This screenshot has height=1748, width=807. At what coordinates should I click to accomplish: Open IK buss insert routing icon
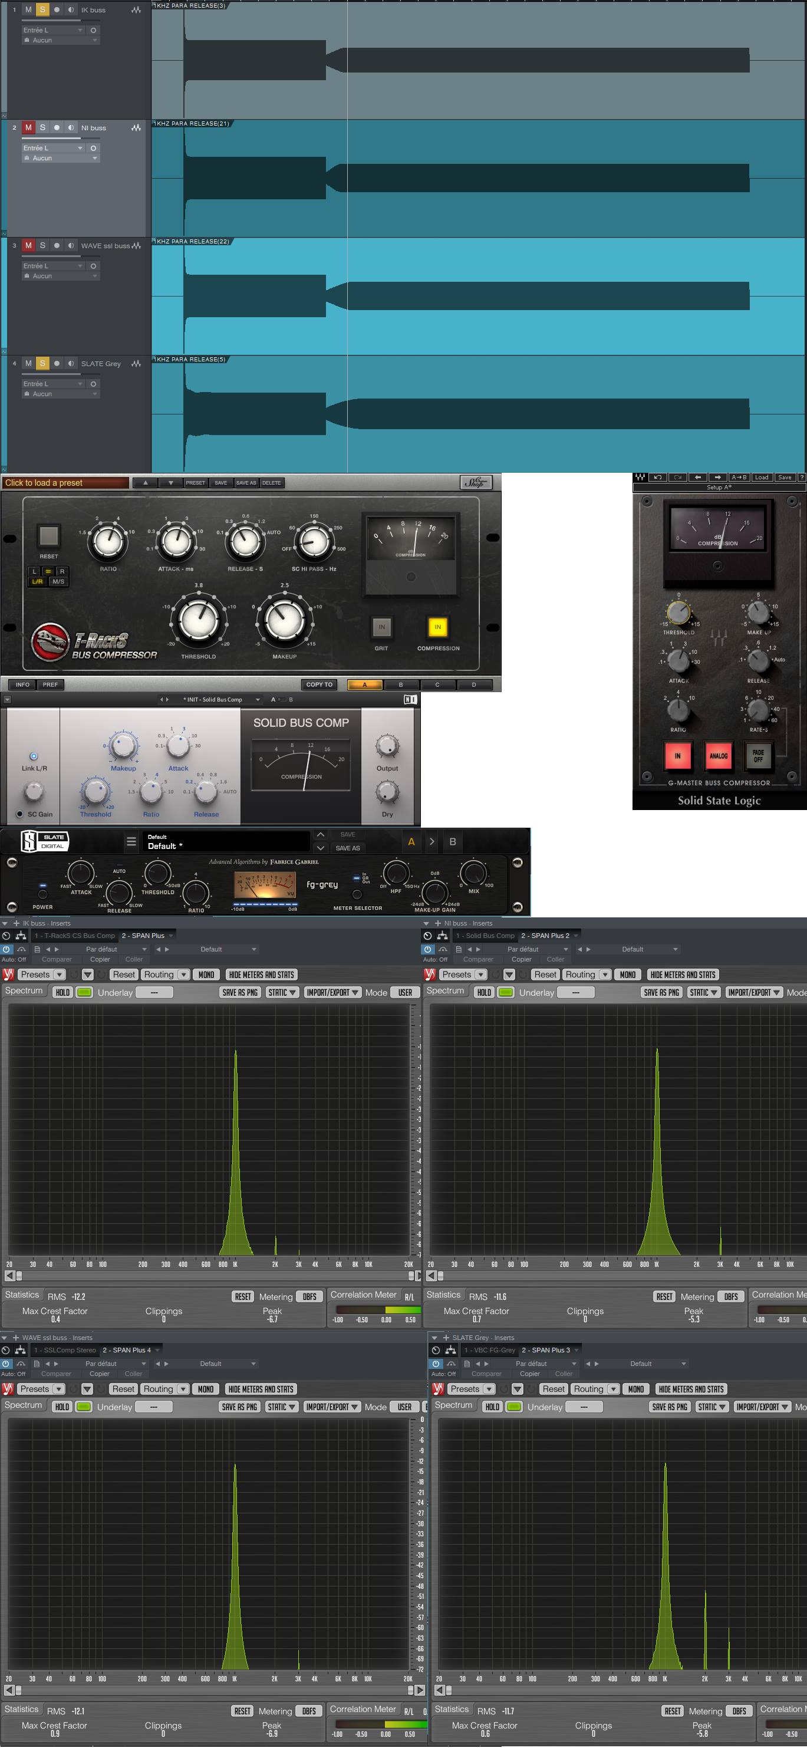tap(21, 936)
